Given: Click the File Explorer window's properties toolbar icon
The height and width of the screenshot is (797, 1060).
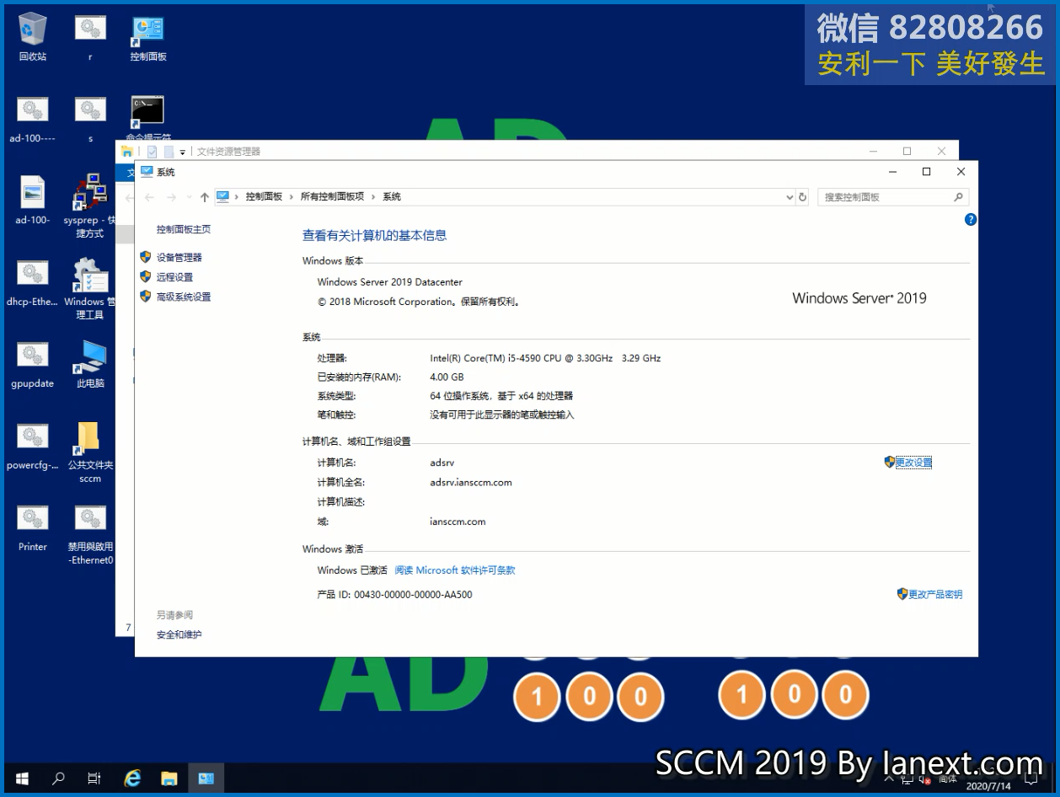Looking at the screenshot, I should (x=153, y=152).
